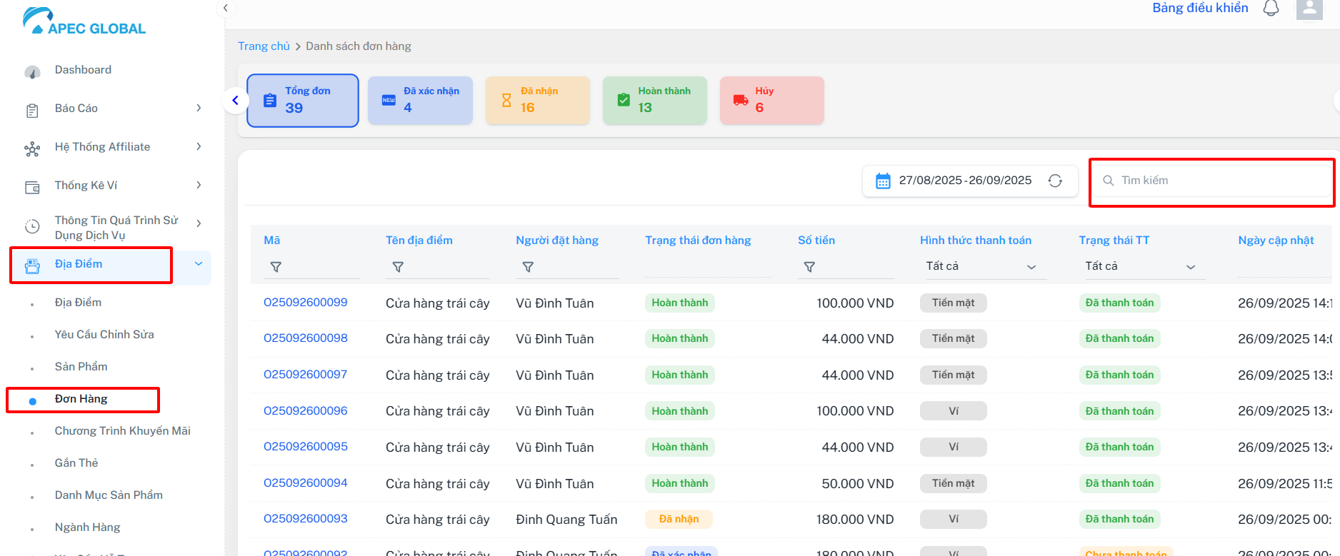Image resolution: width=1340 pixels, height=556 pixels.
Task: Open the user profile avatar
Action: (x=1309, y=9)
